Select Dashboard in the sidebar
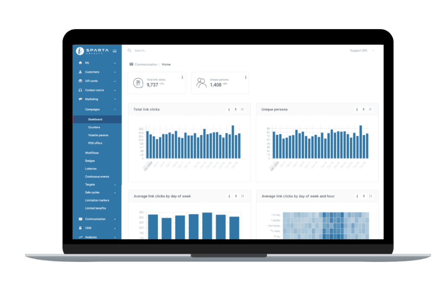Viewport: 445px width, 291px height. coord(97,119)
